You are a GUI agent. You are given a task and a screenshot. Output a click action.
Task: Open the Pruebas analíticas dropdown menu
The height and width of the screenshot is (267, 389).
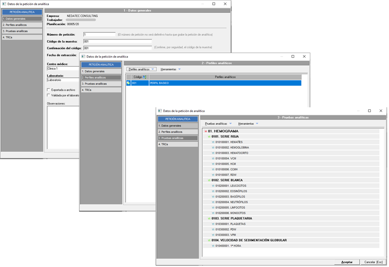(218, 123)
